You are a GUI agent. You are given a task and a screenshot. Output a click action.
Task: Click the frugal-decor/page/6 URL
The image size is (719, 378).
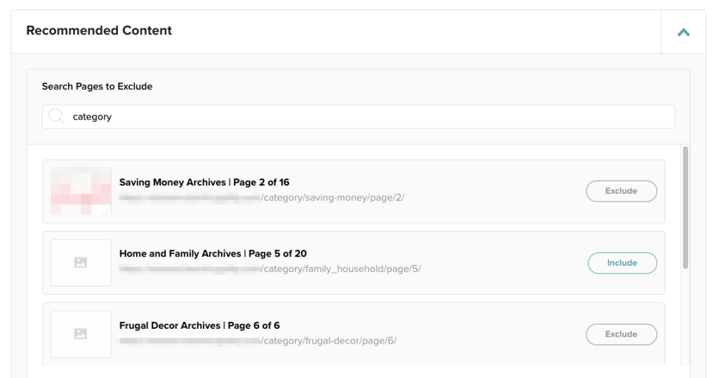[329, 341]
